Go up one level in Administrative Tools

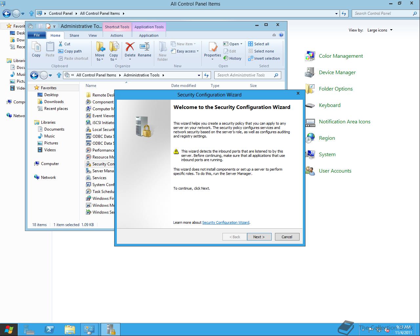pos(59,75)
